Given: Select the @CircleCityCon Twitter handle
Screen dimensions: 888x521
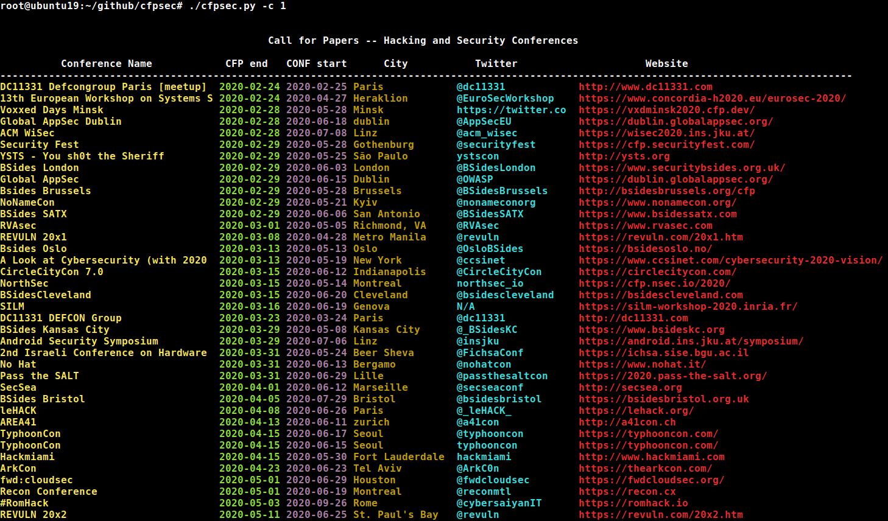Looking at the screenshot, I should tap(499, 271).
